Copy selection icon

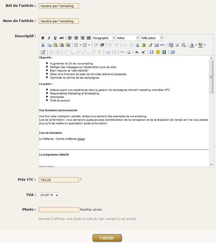click(49, 45)
